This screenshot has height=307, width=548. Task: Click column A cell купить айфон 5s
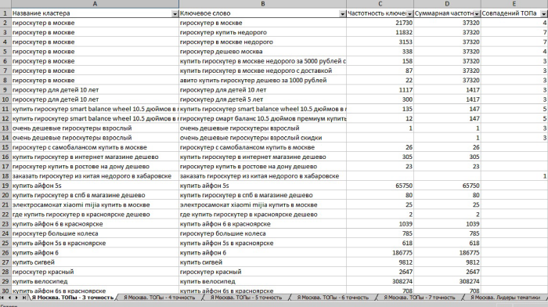point(95,186)
